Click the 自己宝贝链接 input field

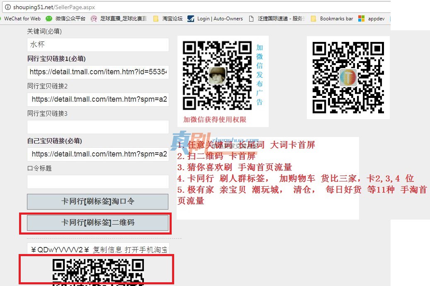tap(98, 154)
